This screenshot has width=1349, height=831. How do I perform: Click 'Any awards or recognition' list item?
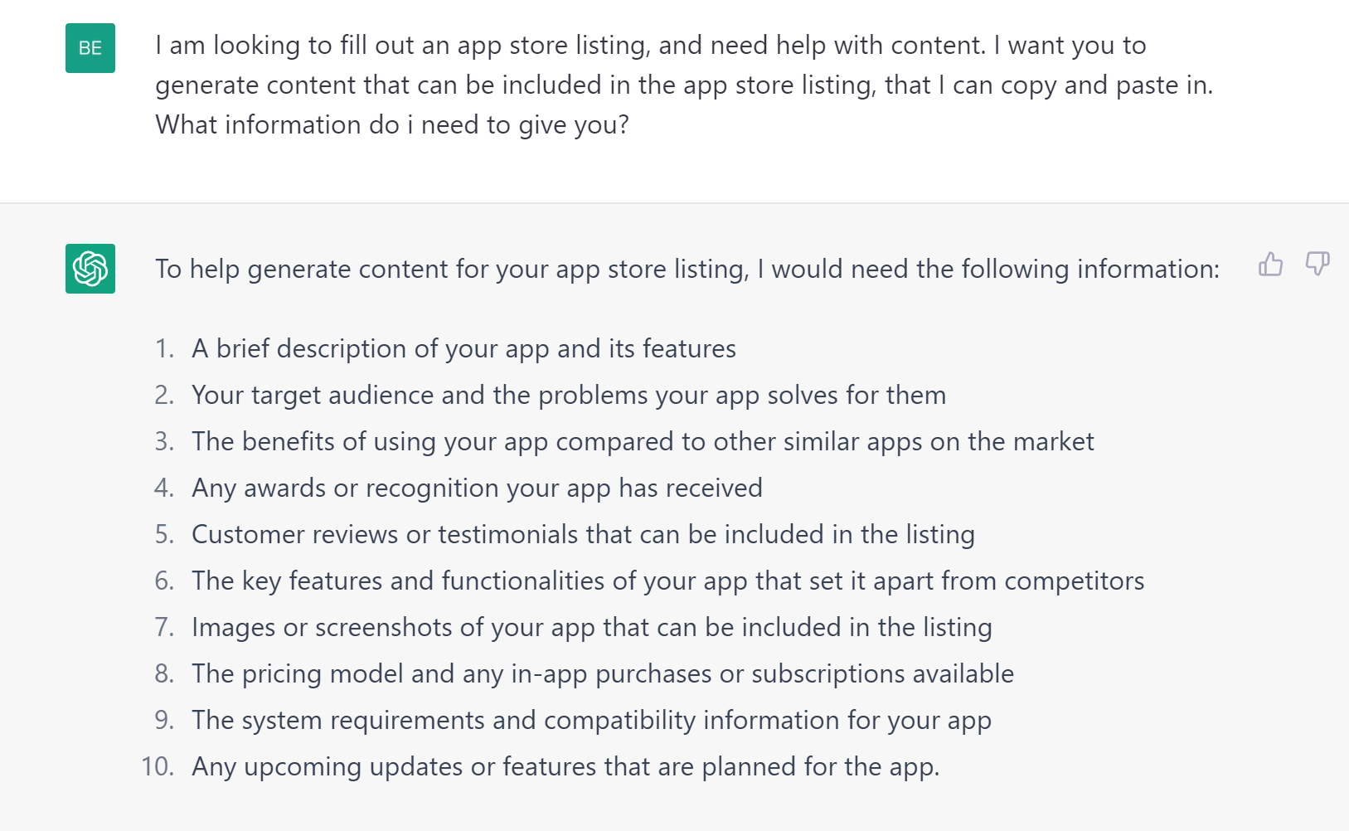coord(477,488)
